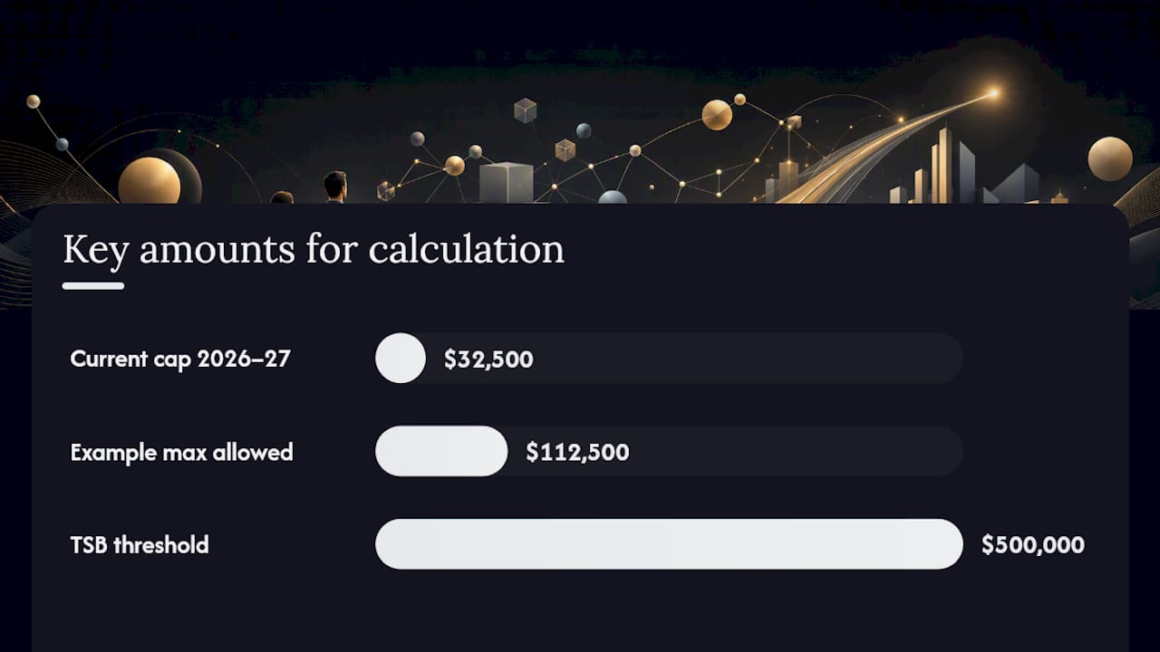
Task: Click the glowing star tip of the light streak
Action: pyautogui.click(x=993, y=92)
